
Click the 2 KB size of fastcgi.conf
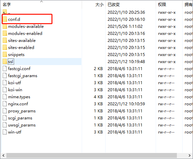click(98, 69)
